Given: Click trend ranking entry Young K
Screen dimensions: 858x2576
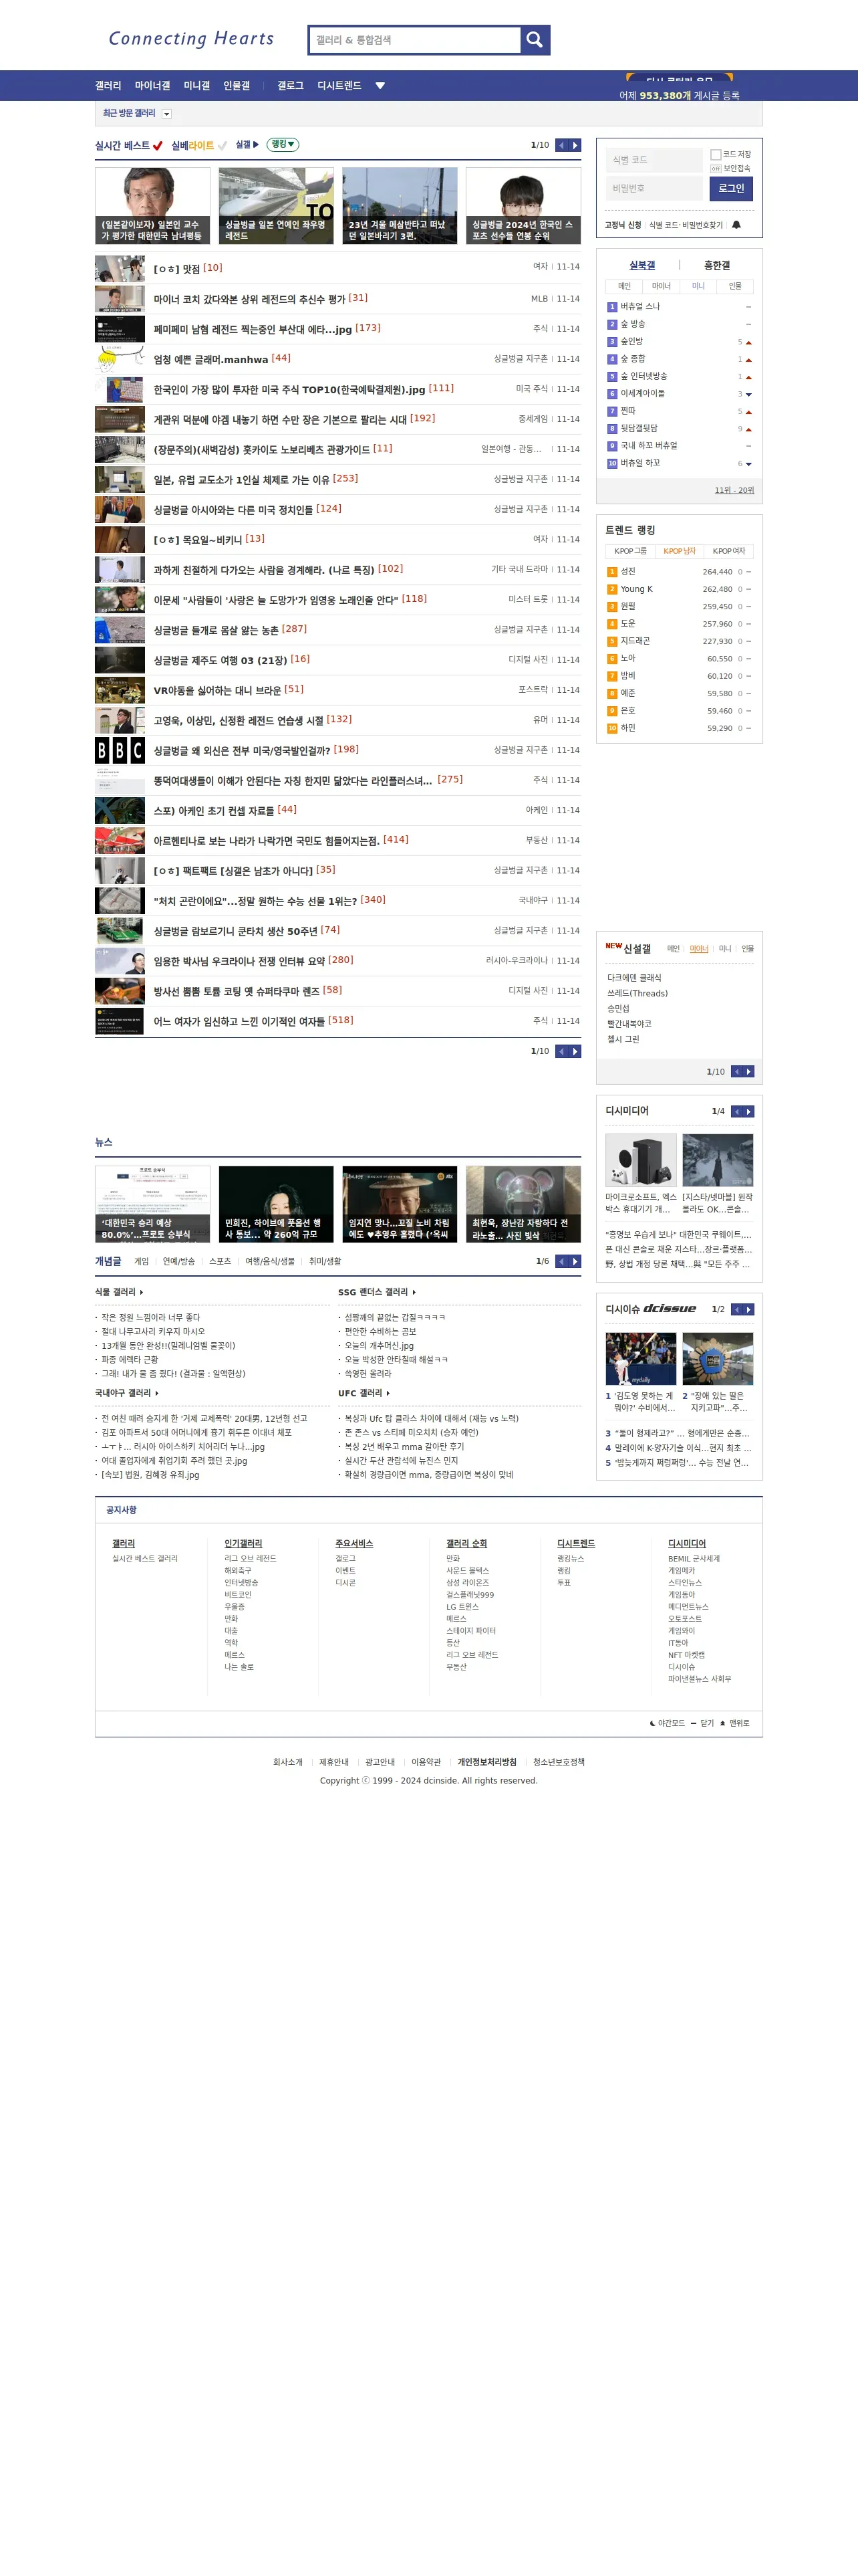Looking at the screenshot, I should point(636,589).
